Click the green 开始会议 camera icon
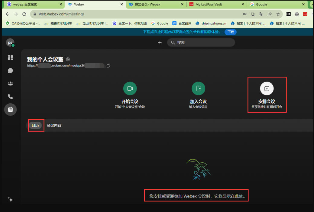Image resolution: width=314 pixels, height=212 pixels. 130,89
